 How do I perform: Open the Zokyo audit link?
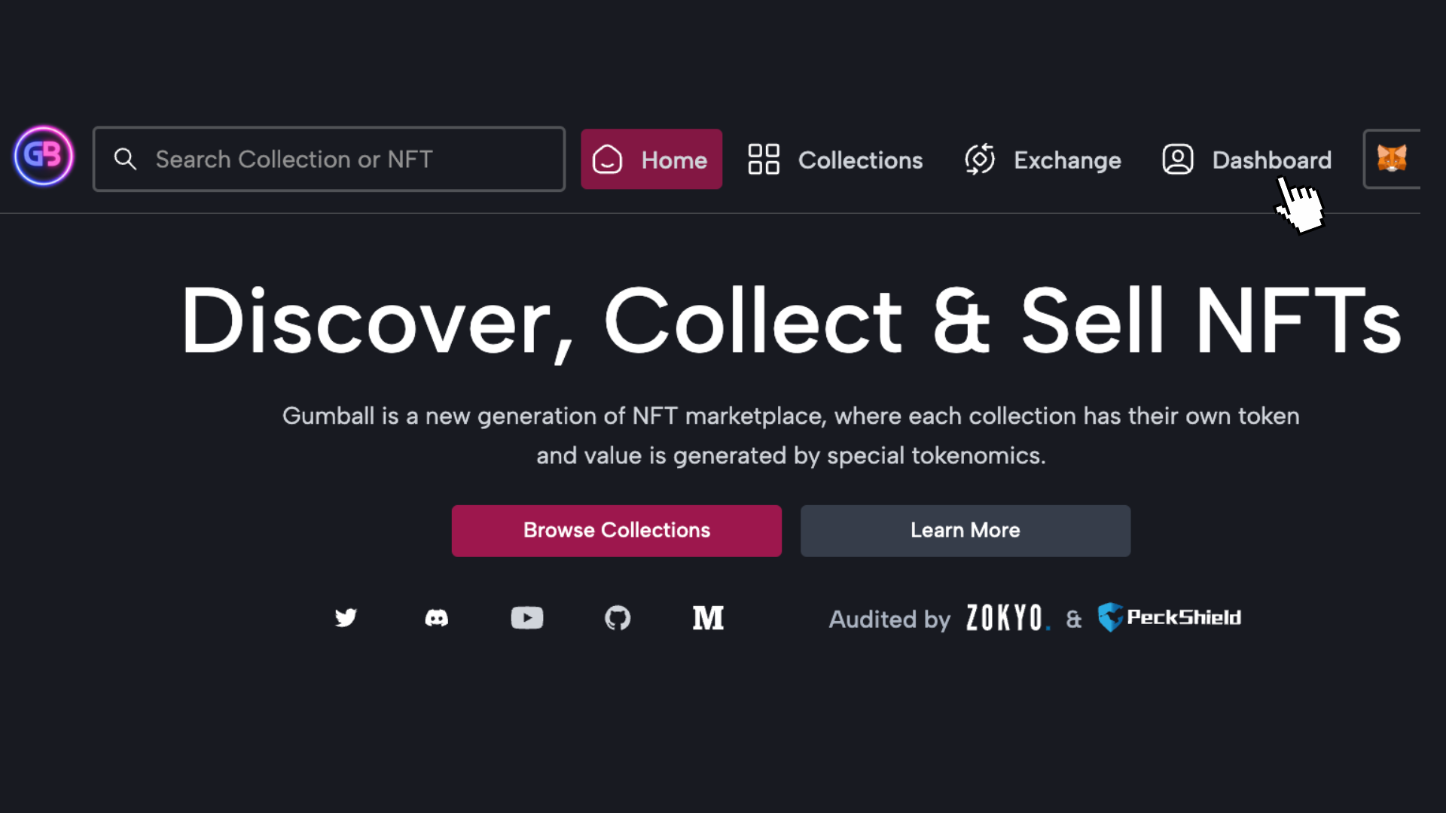tap(1007, 618)
